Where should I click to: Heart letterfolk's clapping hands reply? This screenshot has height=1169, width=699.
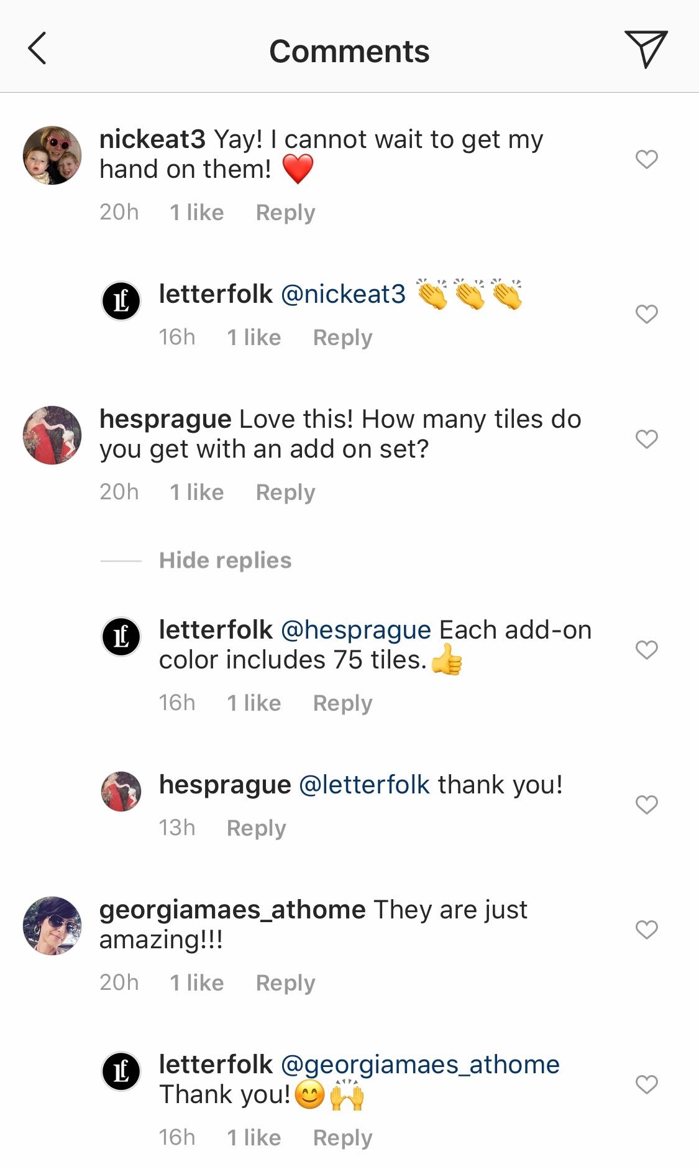[x=646, y=314]
